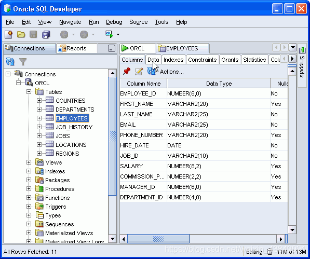The width and height of the screenshot is (310, 259).
Task: Expand the Views folder
Action: pyautogui.click(x=29, y=162)
